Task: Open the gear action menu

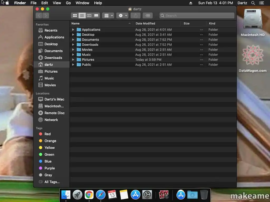Action: click(122, 16)
